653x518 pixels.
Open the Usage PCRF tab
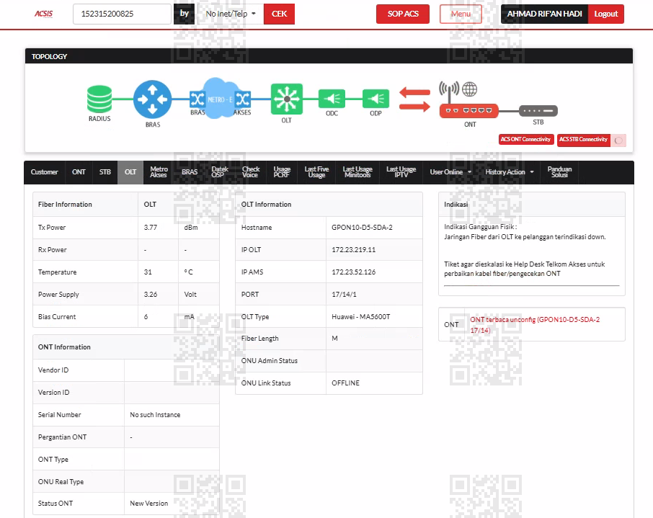click(282, 172)
